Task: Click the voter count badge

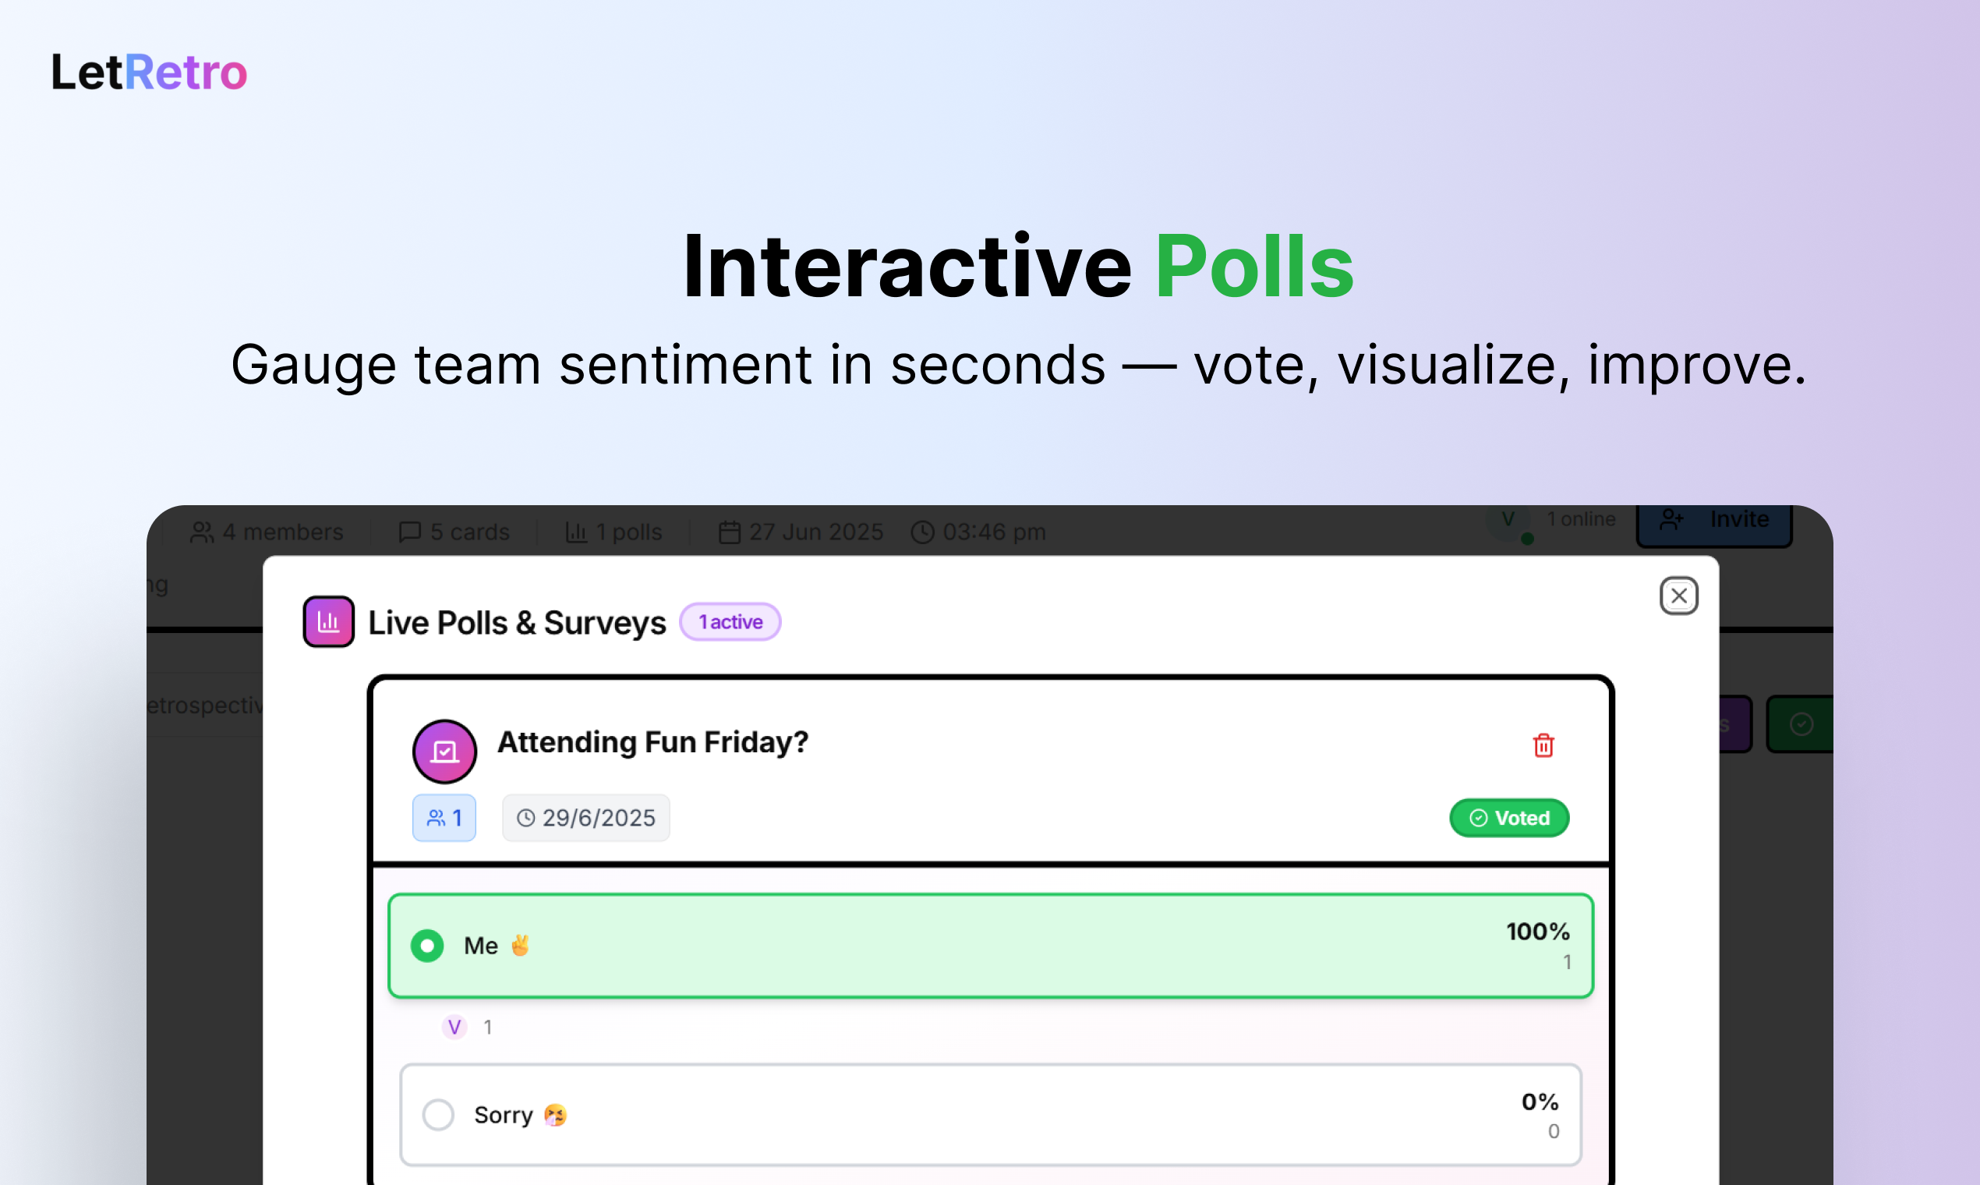Action: [x=444, y=818]
